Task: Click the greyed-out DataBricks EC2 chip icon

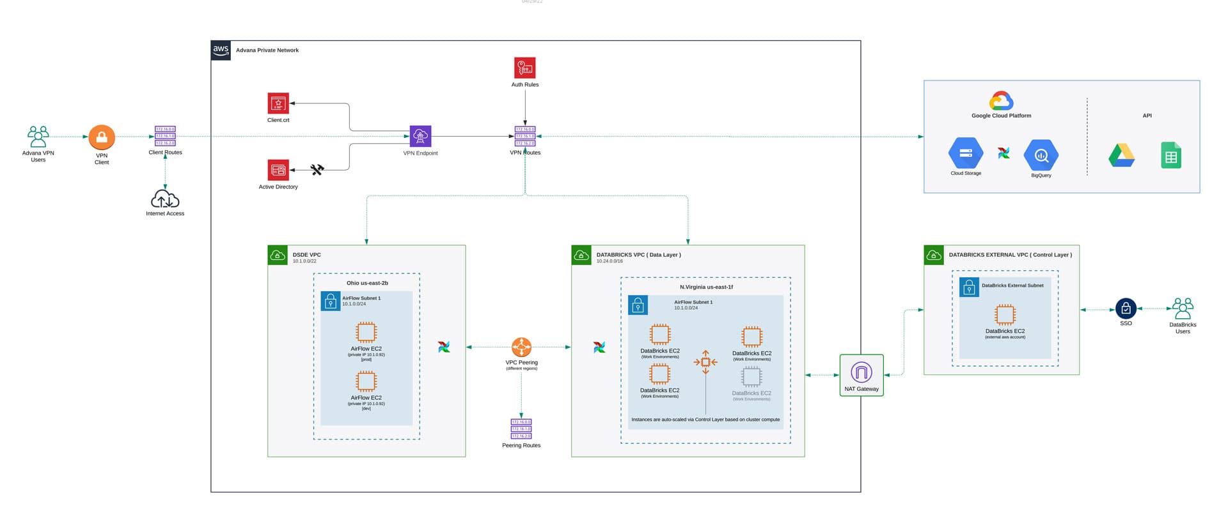Action: pos(752,377)
